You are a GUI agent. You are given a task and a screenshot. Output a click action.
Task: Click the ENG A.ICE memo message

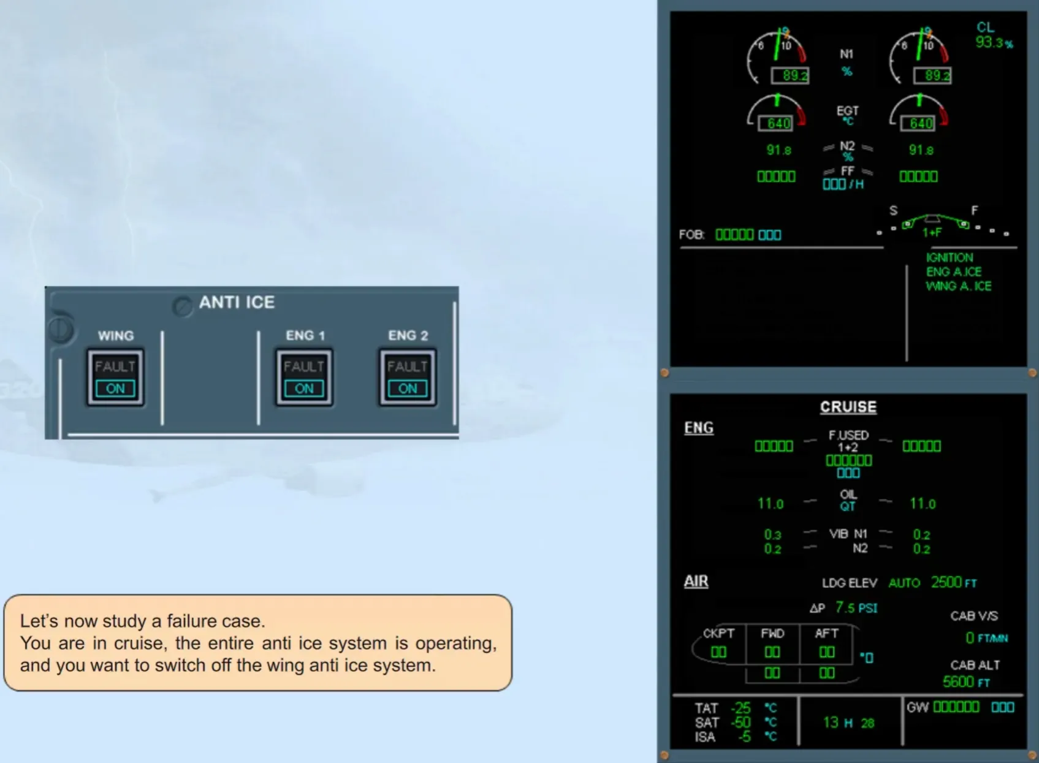pos(954,271)
